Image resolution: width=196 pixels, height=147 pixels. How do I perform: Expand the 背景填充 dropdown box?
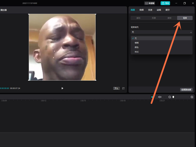161,32
